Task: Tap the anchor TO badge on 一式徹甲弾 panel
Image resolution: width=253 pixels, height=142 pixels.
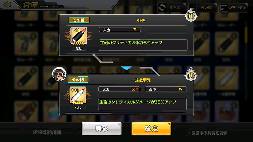Action: point(191,75)
